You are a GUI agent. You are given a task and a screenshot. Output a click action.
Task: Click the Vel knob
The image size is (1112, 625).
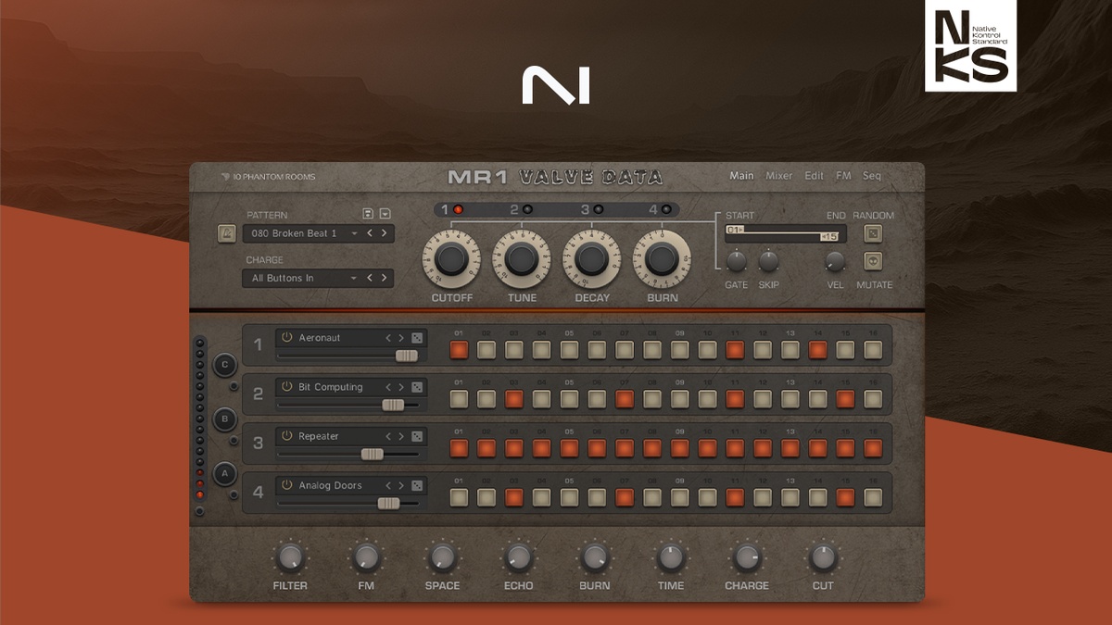pos(835,261)
